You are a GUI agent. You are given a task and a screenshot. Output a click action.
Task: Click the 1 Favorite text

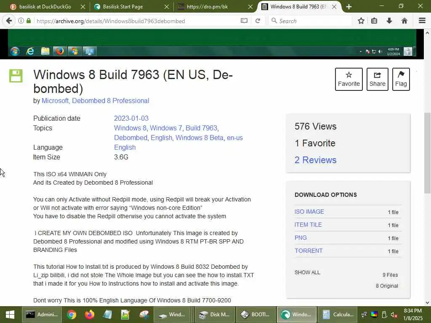coord(315,143)
